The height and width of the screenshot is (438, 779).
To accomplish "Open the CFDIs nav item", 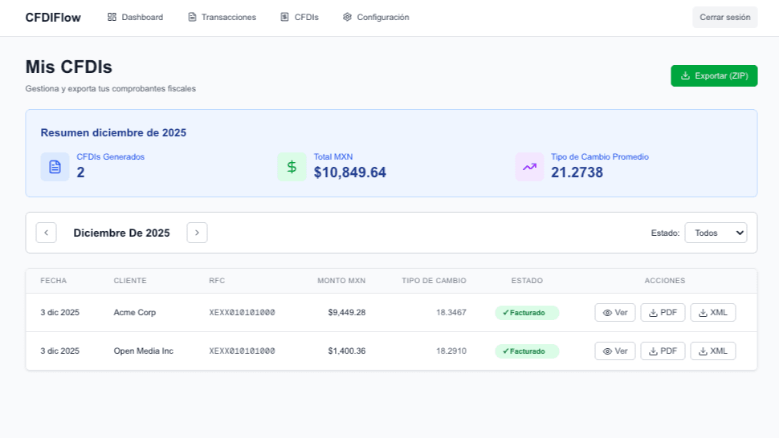I will click(299, 18).
